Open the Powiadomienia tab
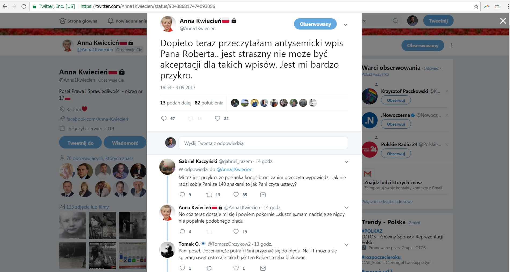This screenshot has width=510, height=272. point(127,21)
